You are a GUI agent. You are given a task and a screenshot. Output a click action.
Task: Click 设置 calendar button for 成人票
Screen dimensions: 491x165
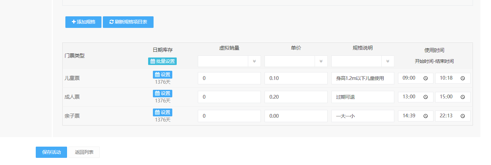pyautogui.click(x=162, y=93)
